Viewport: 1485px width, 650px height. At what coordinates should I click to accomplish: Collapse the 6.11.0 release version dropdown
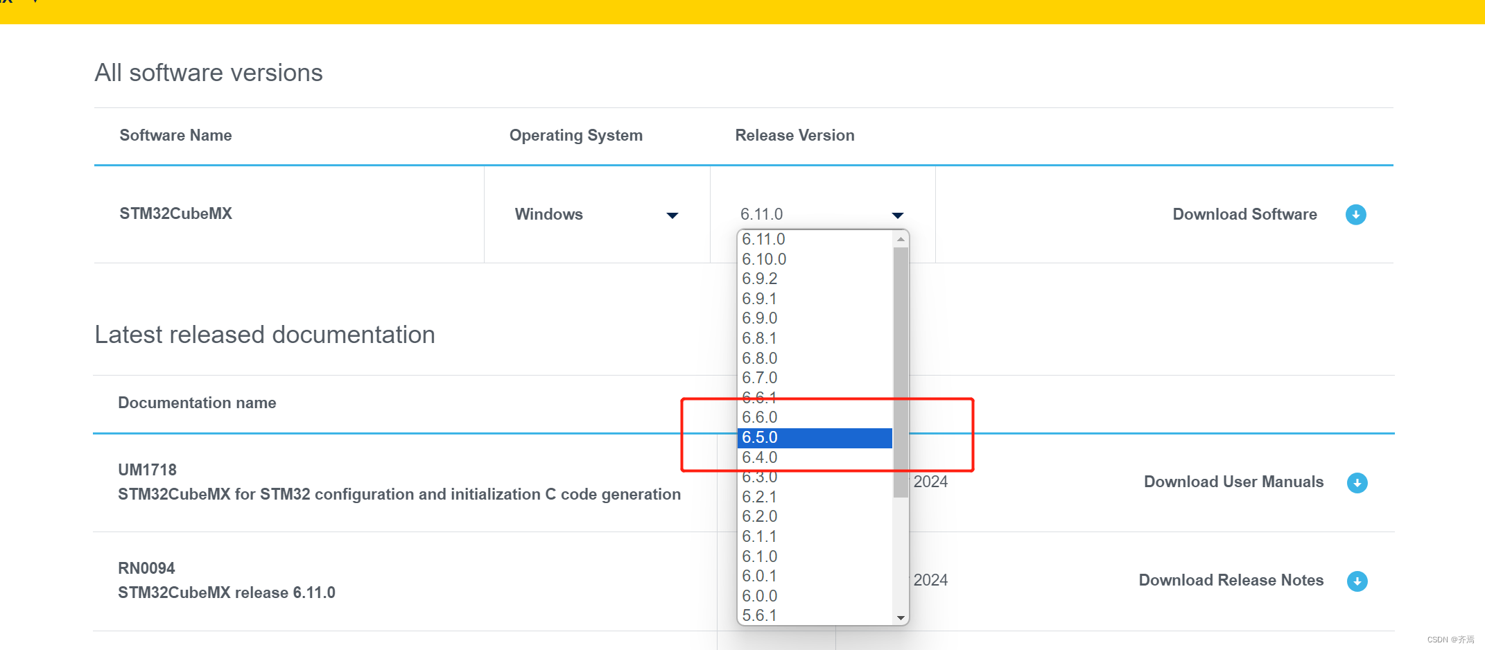click(822, 215)
